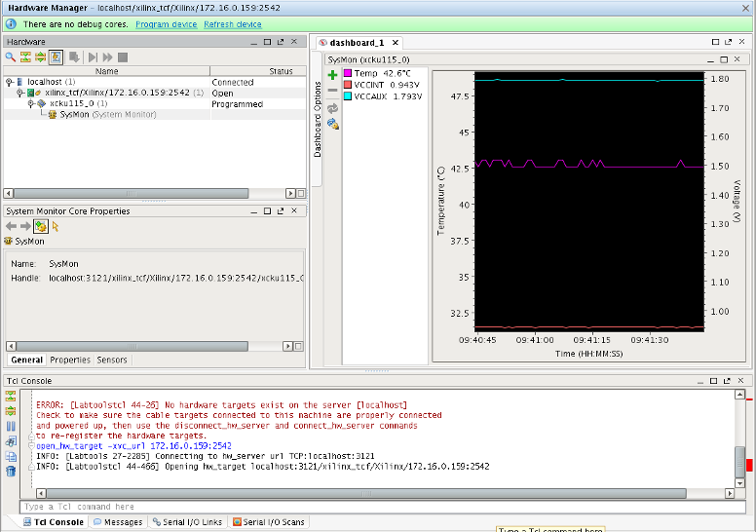The height and width of the screenshot is (532, 756).
Task: Switch to Serial I/O Links tab
Action: coord(187,522)
